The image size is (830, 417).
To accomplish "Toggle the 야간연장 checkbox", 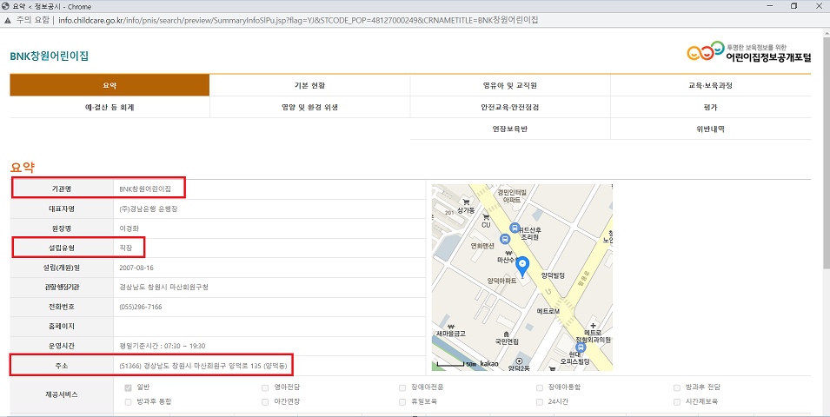I will click(265, 402).
